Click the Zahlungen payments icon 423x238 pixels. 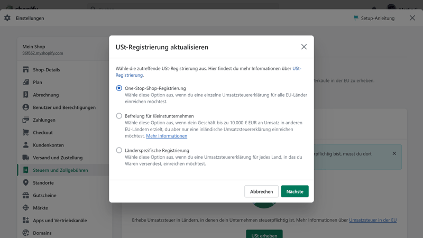(26, 120)
